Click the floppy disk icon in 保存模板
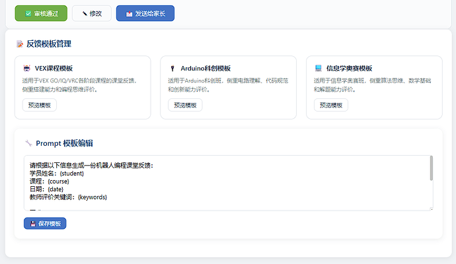 pos(33,224)
